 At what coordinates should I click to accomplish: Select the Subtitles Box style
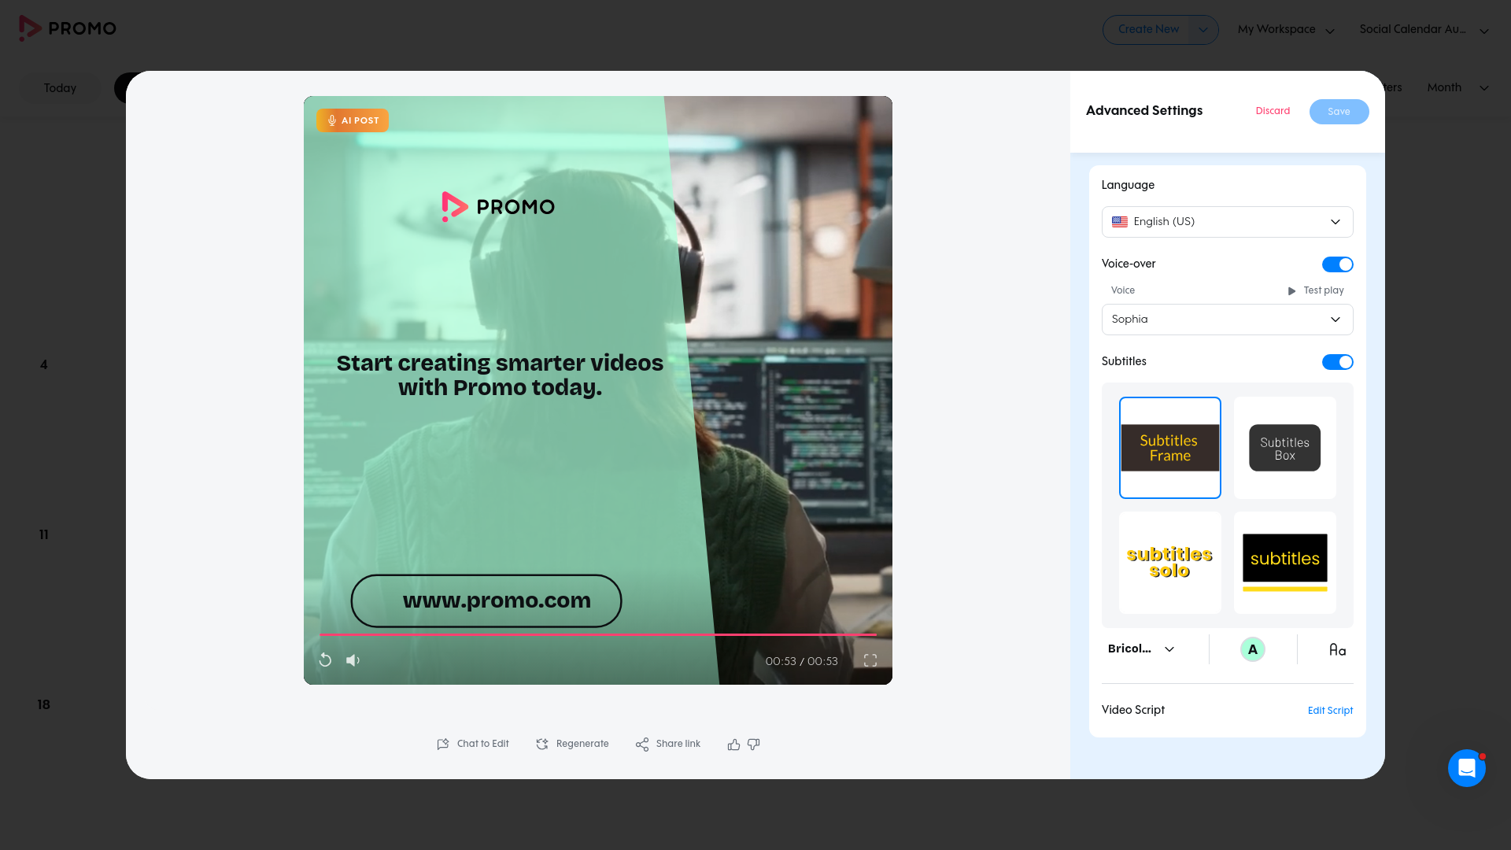(1284, 448)
